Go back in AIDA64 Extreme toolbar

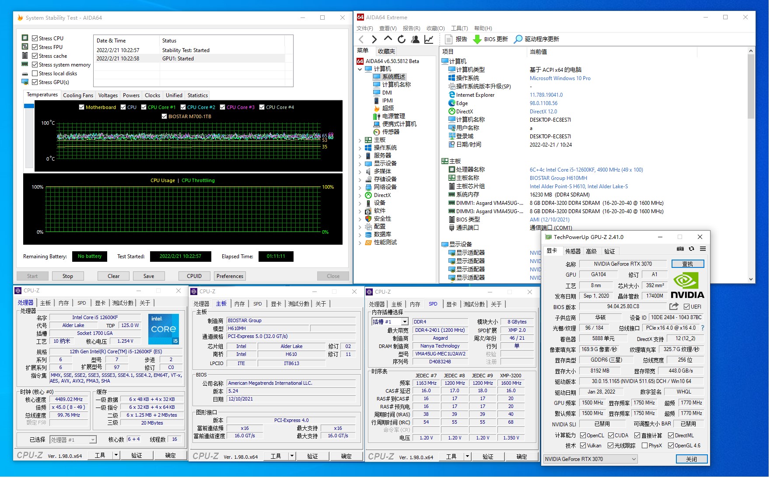[x=361, y=39]
